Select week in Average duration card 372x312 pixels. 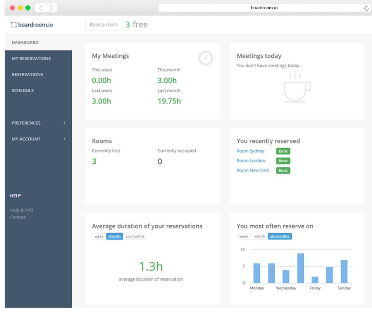click(99, 237)
